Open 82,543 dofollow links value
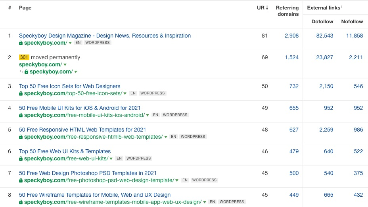The image size is (368, 207). [325, 36]
